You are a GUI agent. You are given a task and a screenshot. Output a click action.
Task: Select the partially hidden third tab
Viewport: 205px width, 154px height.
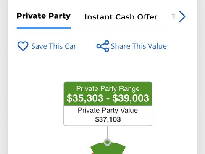pos(173,17)
